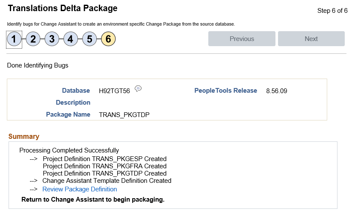361x217 pixels.
Task: Select Project Definition TRANS_PKGTDP Created line
Action: pyautogui.click(x=105, y=173)
